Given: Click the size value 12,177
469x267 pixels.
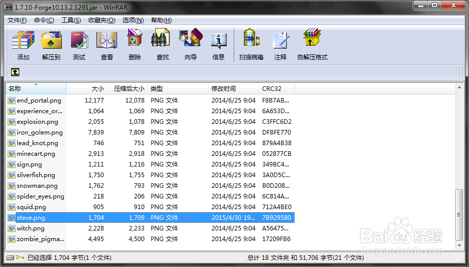Looking at the screenshot, I should pos(94,101).
